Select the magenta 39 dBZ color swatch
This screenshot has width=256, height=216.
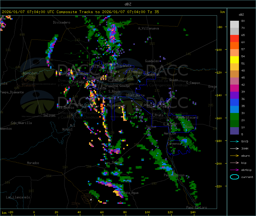click(234, 88)
